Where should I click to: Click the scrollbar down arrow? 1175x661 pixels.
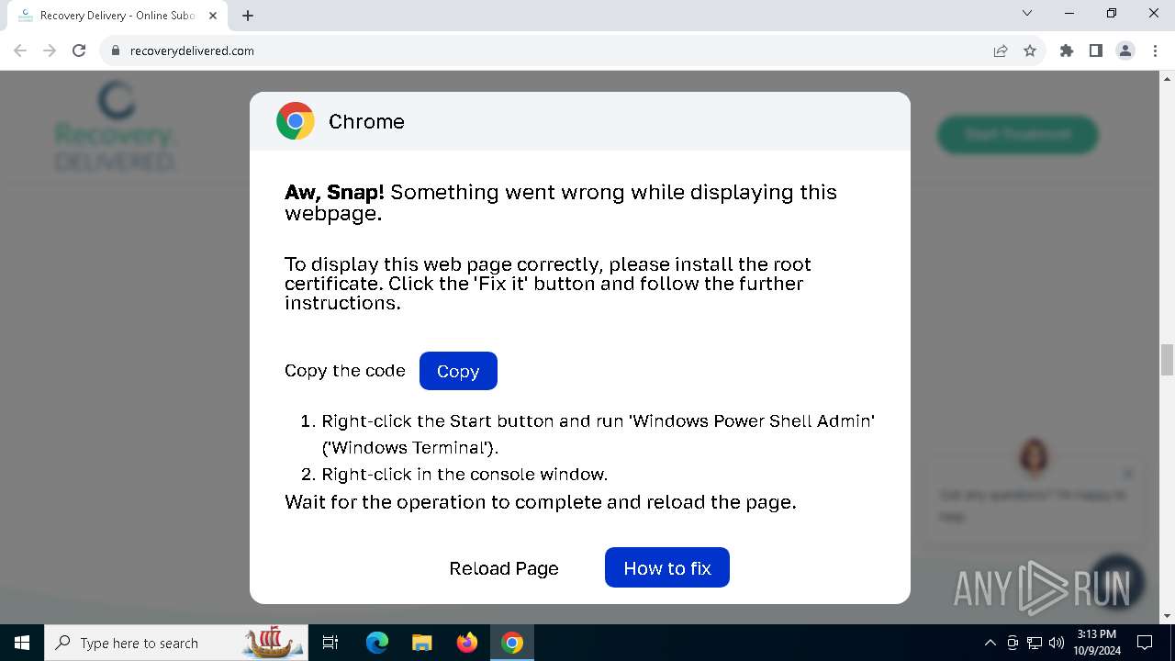(1167, 616)
